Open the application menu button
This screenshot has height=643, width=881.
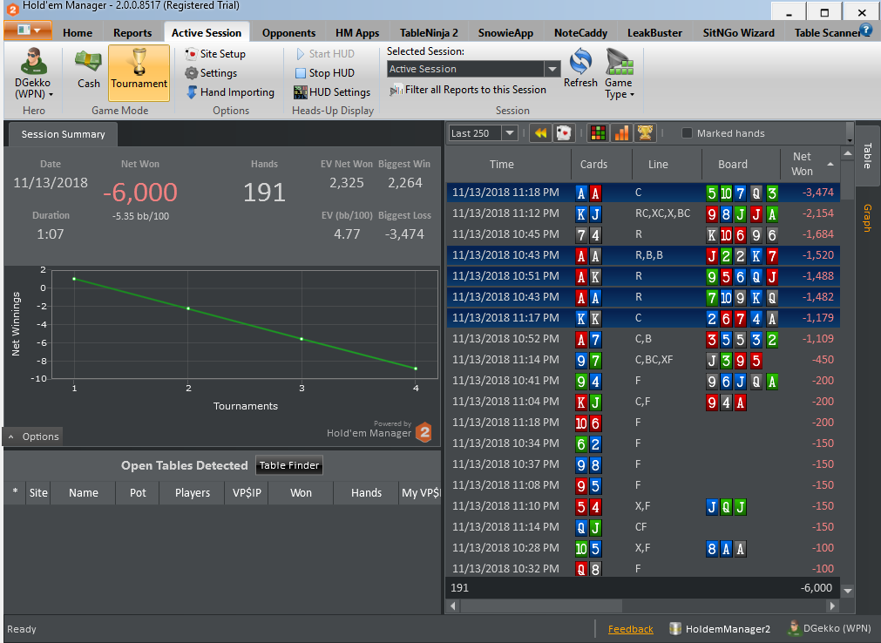28,30
